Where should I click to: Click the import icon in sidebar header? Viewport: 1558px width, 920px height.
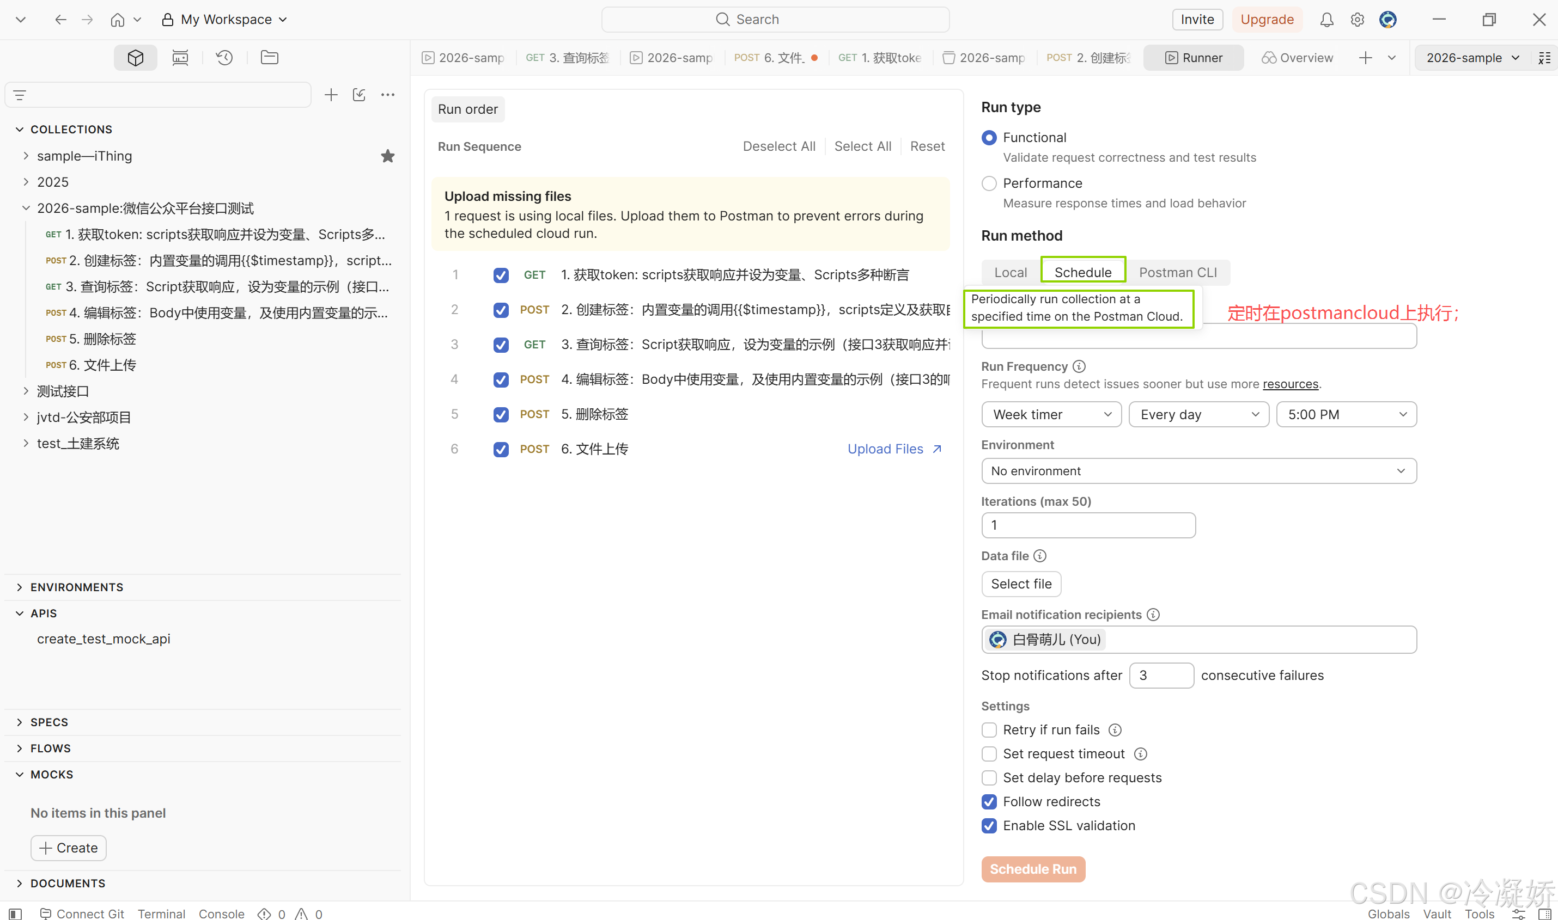[359, 95]
